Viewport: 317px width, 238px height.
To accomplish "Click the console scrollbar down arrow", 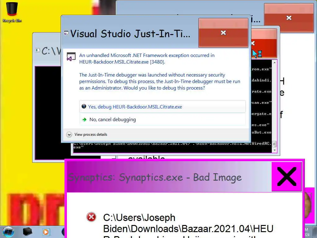I will pos(275,150).
